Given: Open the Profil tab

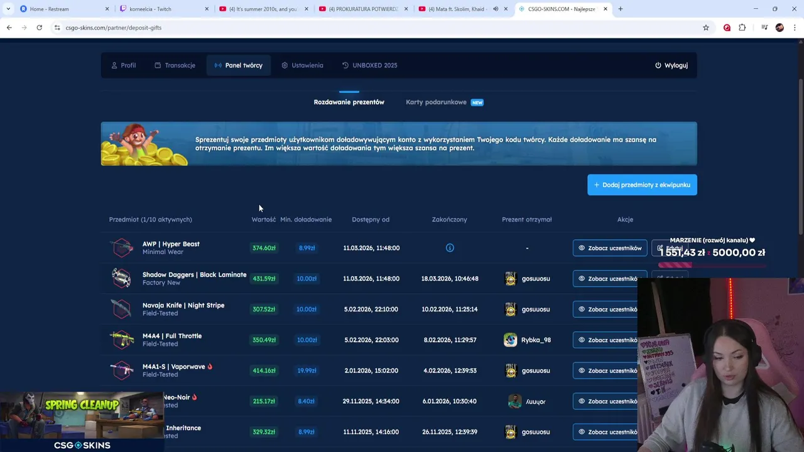Looking at the screenshot, I should pos(123,65).
